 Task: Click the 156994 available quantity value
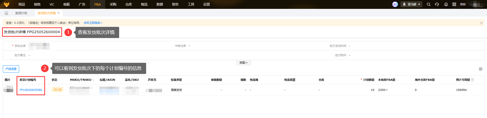click(461, 90)
